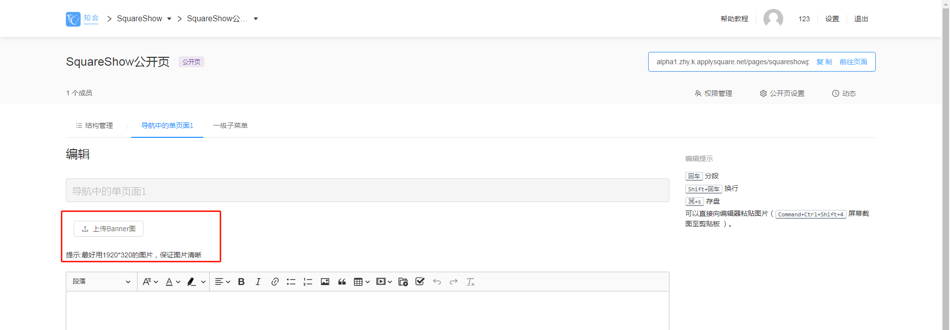Apply block quote formatting
Screen dimensions: 950x330
pyautogui.click(x=342, y=282)
